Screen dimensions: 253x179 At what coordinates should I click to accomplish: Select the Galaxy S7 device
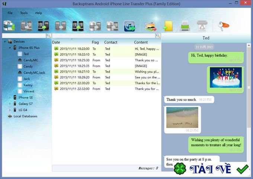coord(26,104)
